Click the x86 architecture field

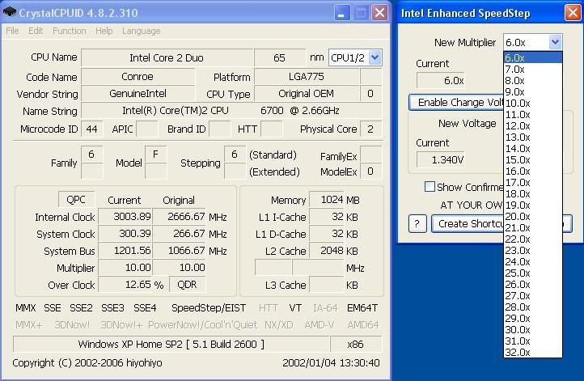click(356, 344)
